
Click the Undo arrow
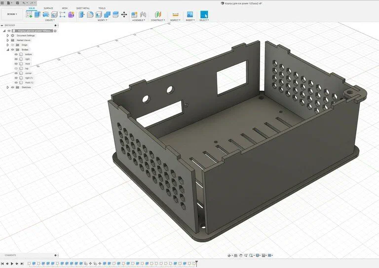click(x=24, y=3)
